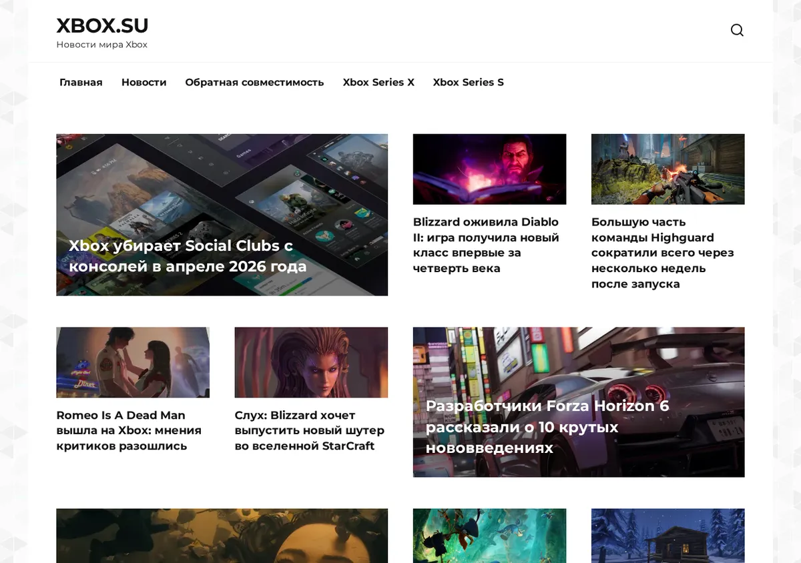Go to the XBOX.SU site logo
The width and height of the screenshot is (801, 563).
[x=102, y=25]
